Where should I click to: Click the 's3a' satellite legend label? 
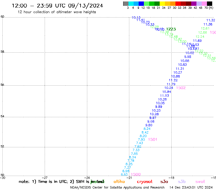(x=164, y=182)
